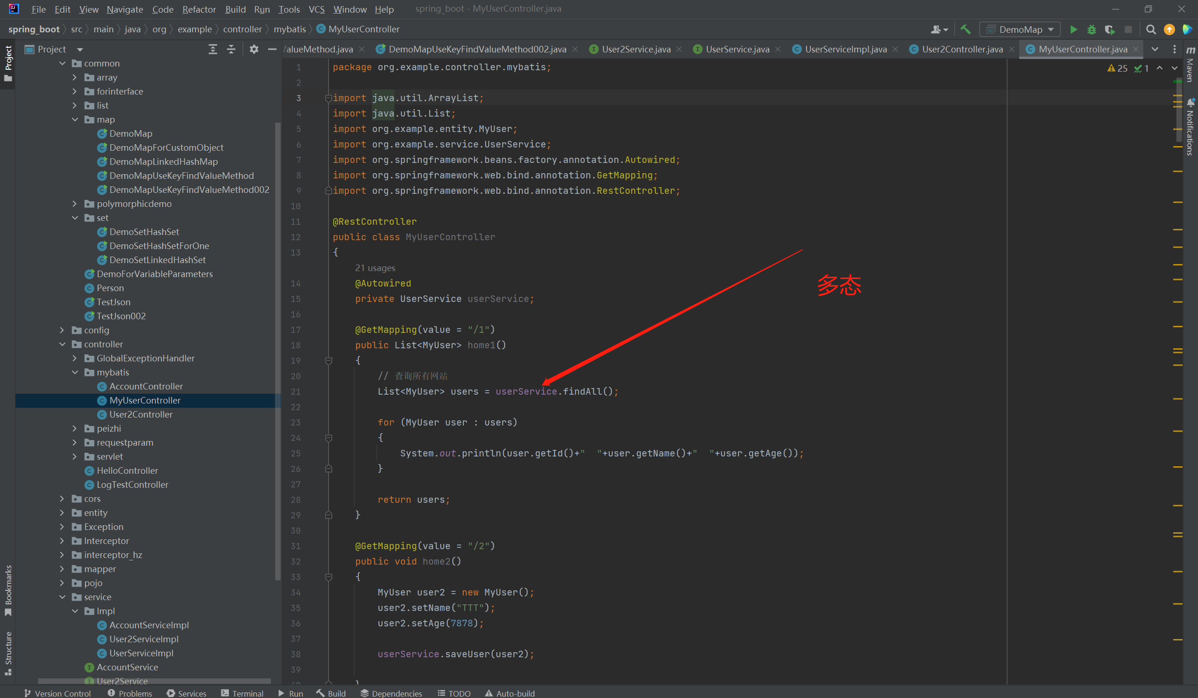This screenshot has width=1198, height=698.
Task: Run with coverage shield icon
Action: (x=1110, y=29)
